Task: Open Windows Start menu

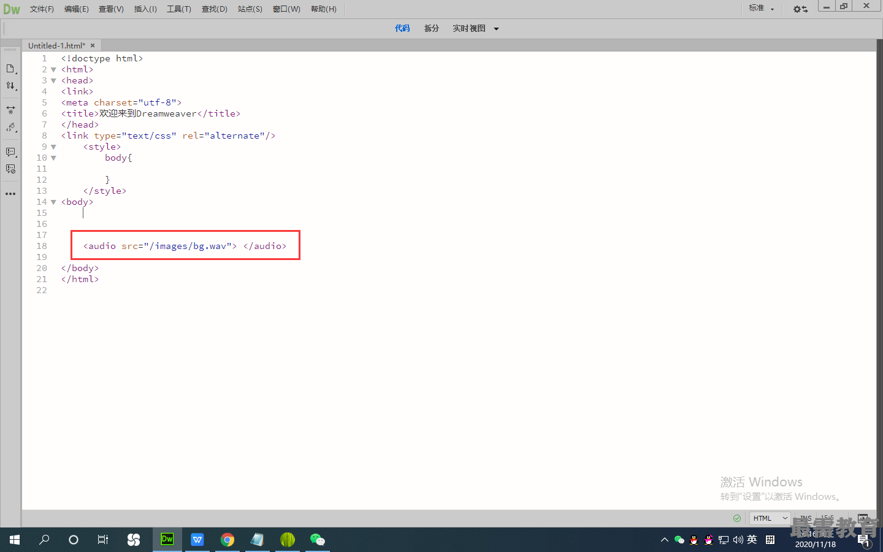Action: 15,540
